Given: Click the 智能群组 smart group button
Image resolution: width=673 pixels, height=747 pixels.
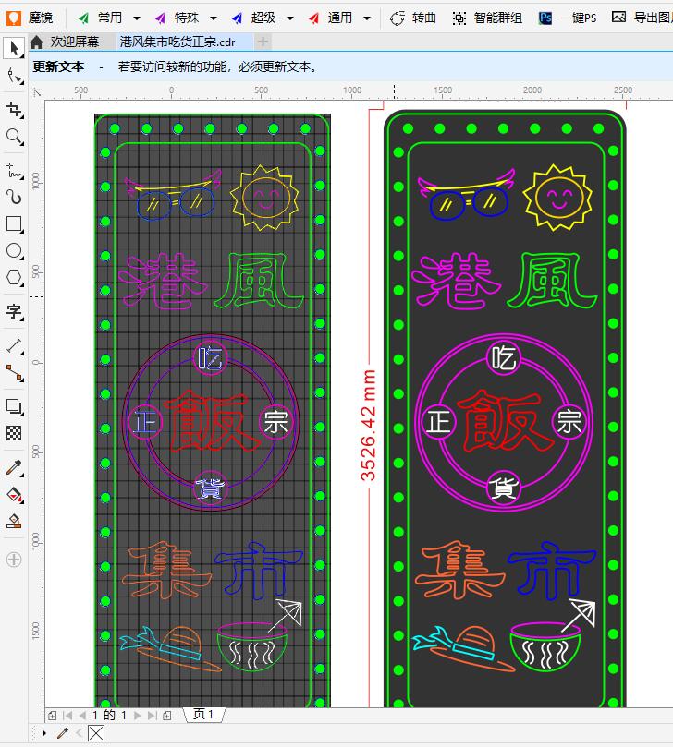Looking at the screenshot, I should [487, 18].
